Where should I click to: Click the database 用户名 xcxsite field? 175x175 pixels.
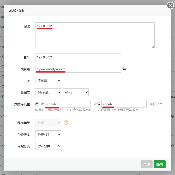coord(68,104)
